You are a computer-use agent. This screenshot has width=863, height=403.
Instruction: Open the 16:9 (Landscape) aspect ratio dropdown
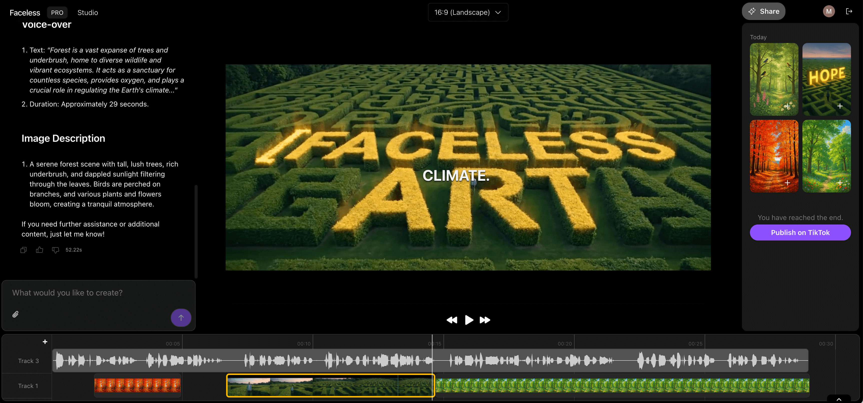coord(468,12)
